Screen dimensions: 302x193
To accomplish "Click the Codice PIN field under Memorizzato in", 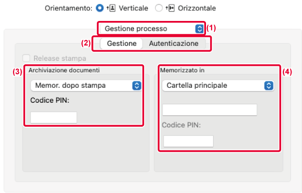I will click(188, 141).
